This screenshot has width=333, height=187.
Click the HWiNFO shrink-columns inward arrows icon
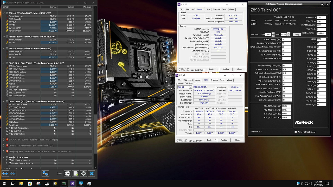[x=12, y=173]
